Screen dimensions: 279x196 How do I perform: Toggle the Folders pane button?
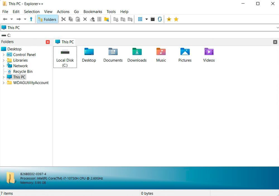tap(47, 19)
